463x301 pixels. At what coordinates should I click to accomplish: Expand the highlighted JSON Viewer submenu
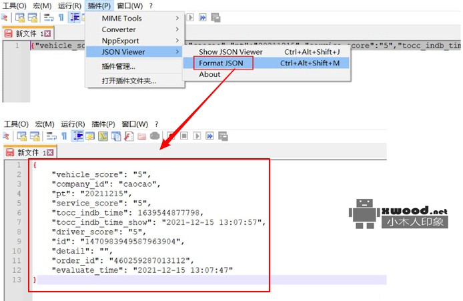tap(135, 52)
